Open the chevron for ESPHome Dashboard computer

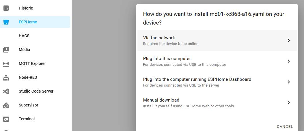coord(288,82)
